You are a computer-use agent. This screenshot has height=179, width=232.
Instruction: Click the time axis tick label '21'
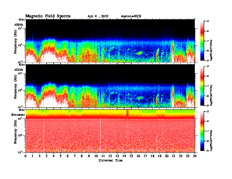pyautogui.click(x=173, y=156)
